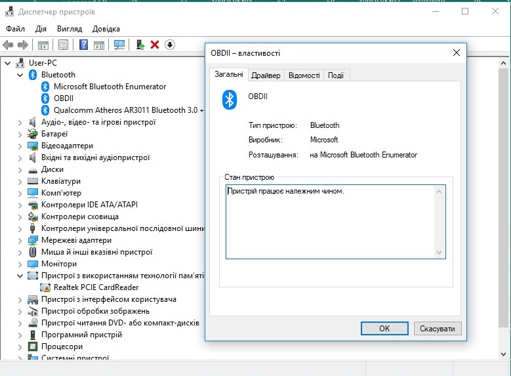Viewport: 511px width, 376px height.
Task: Open the Вигляд menu
Action: [x=70, y=29]
